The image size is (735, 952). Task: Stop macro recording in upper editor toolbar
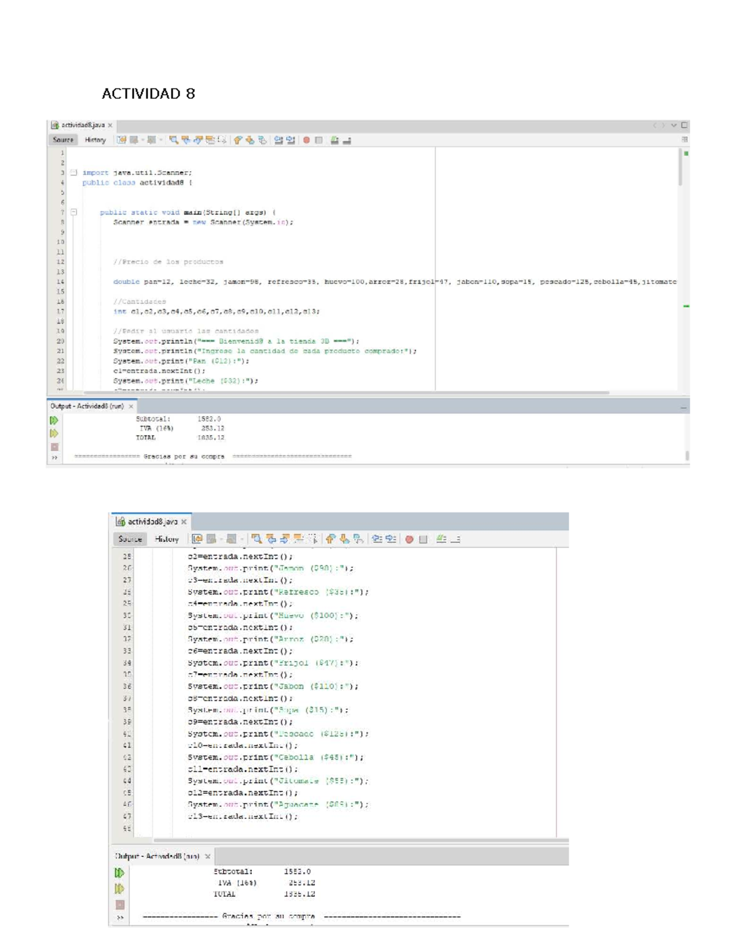click(x=318, y=140)
